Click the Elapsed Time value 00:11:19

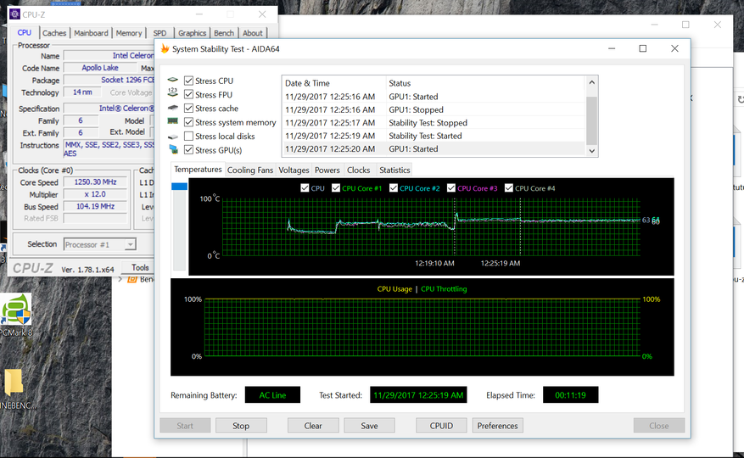(x=570, y=395)
